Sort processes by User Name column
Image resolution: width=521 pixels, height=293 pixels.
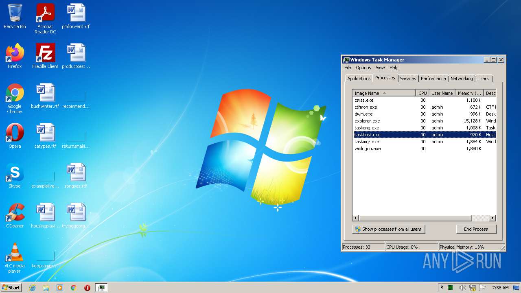[x=442, y=93]
